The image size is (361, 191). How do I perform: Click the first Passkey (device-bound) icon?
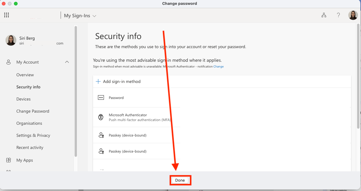point(101,135)
